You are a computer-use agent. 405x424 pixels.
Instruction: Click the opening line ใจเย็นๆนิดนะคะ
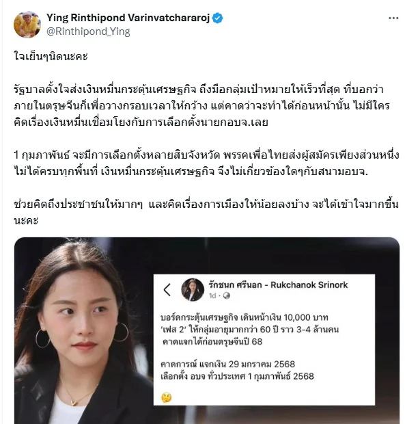point(51,57)
